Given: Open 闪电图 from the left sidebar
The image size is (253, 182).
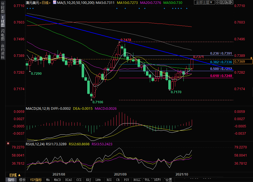Looking at the screenshot, I should click(x=3, y=35).
